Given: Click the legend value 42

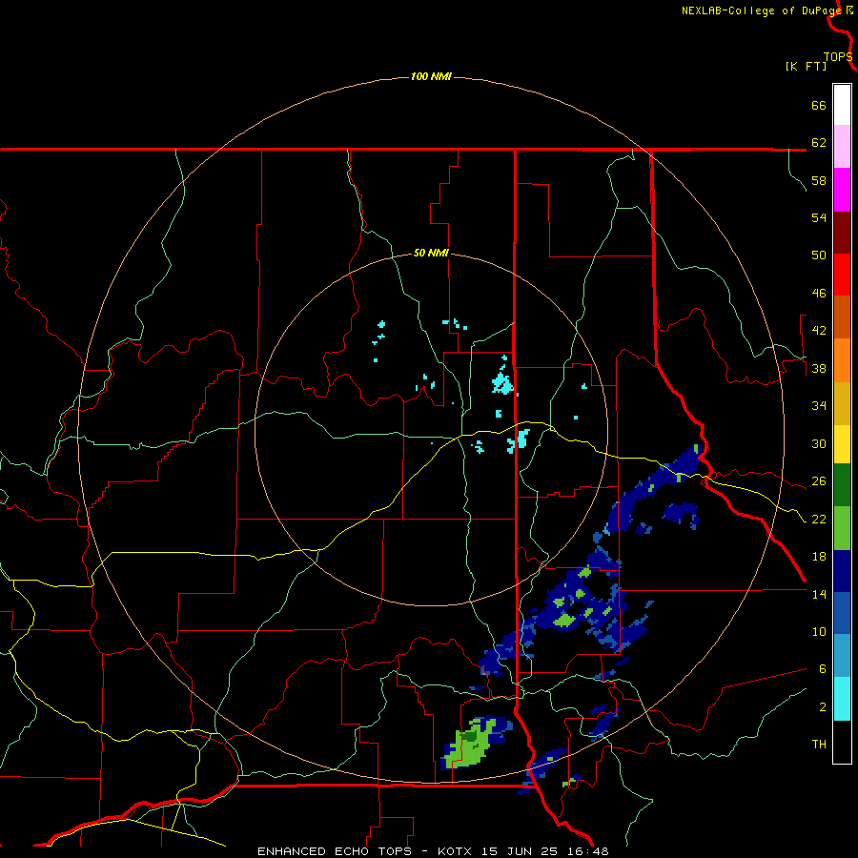Looking at the screenshot, I should [x=819, y=331].
